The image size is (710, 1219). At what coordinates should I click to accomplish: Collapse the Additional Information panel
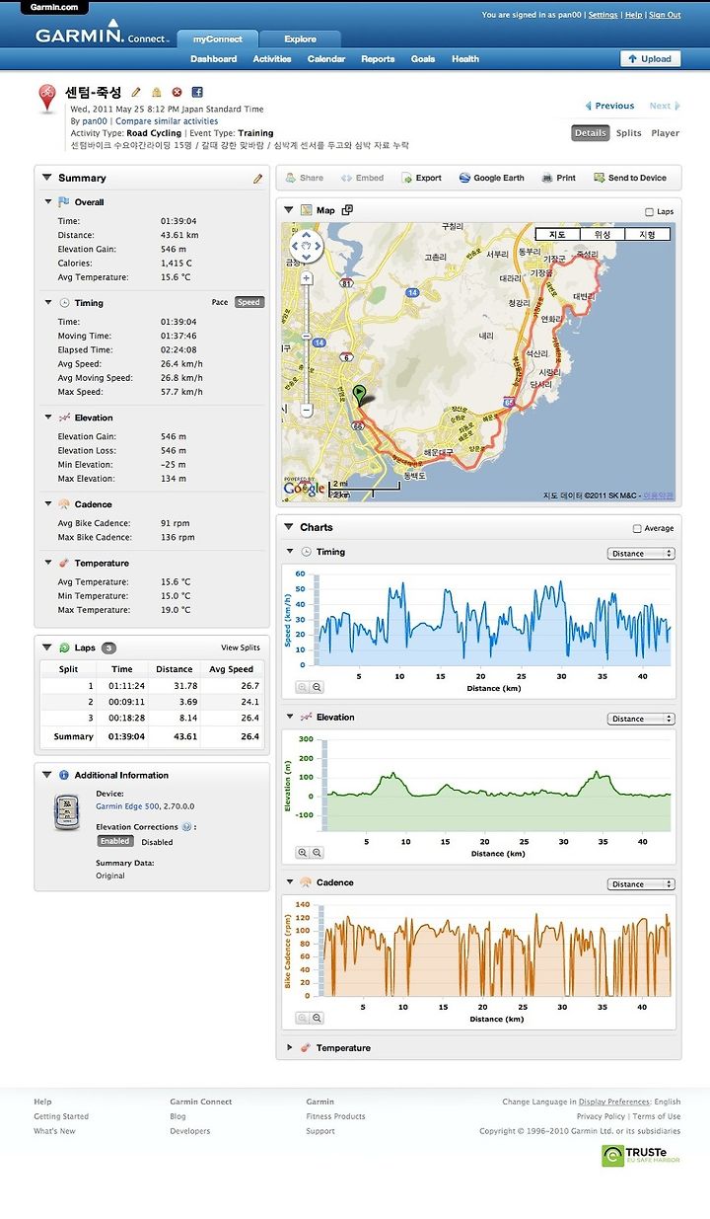(x=46, y=775)
